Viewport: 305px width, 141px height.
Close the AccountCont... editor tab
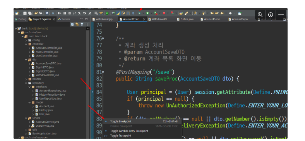144,19
